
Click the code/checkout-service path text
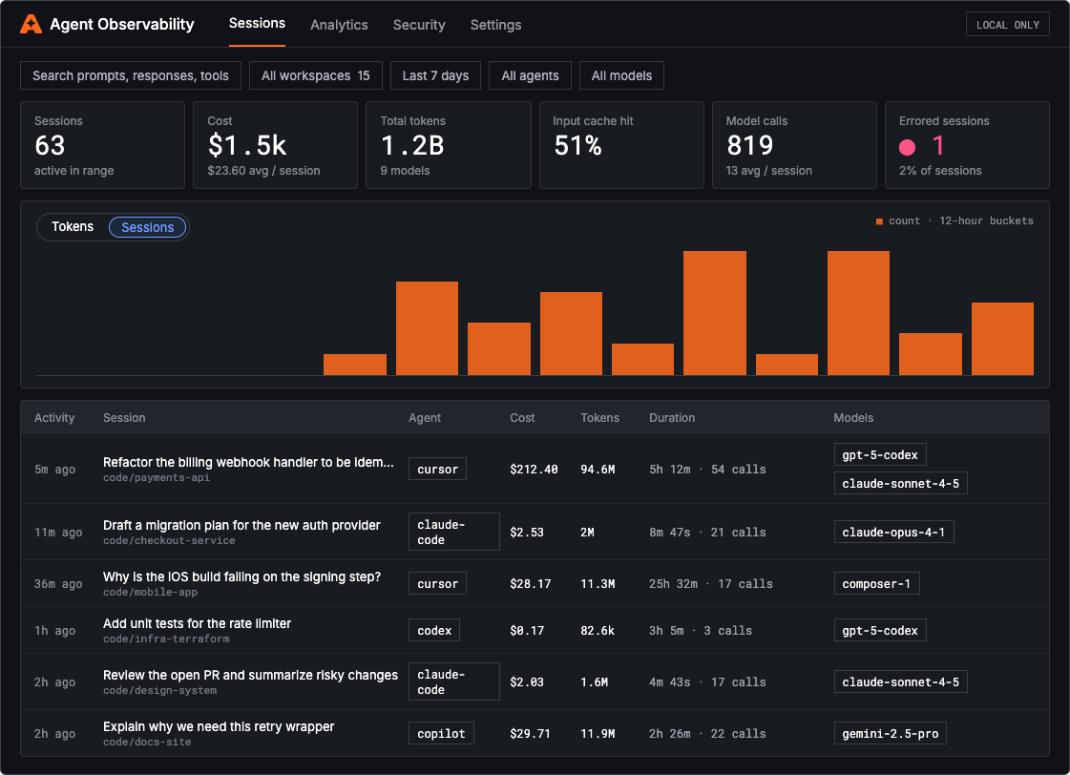pos(169,540)
